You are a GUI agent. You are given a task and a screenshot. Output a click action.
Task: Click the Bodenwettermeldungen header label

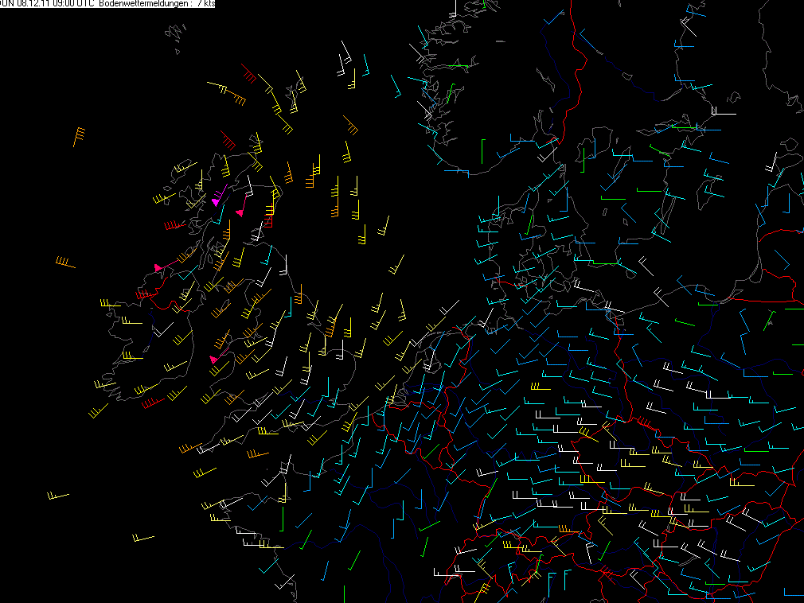coord(143,4)
